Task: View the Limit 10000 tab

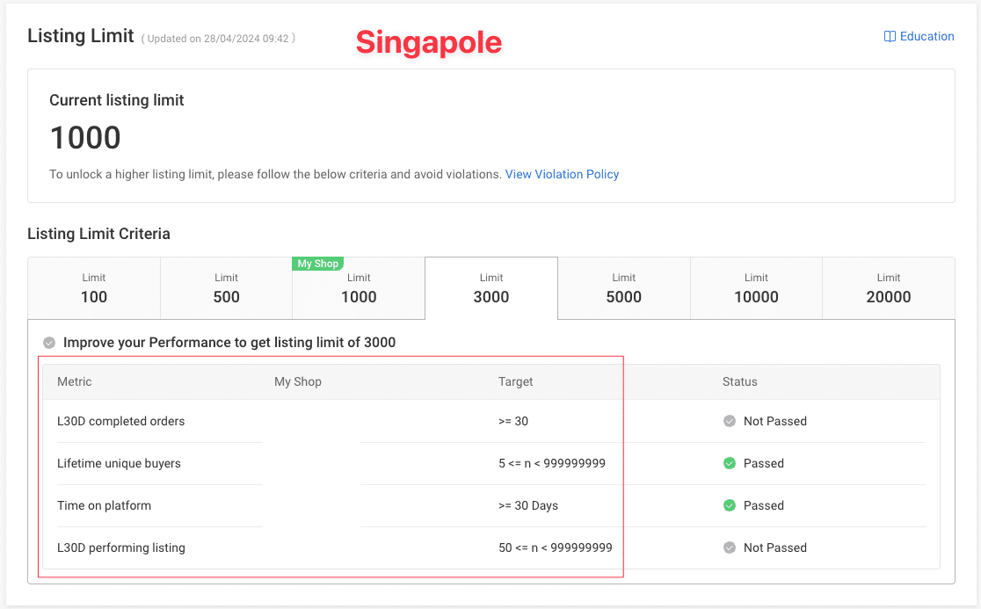Action: pyautogui.click(x=756, y=288)
